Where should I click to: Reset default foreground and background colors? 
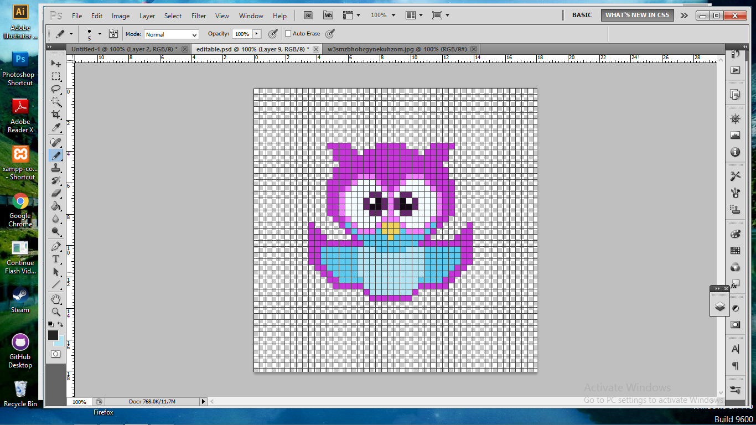(x=51, y=324)
